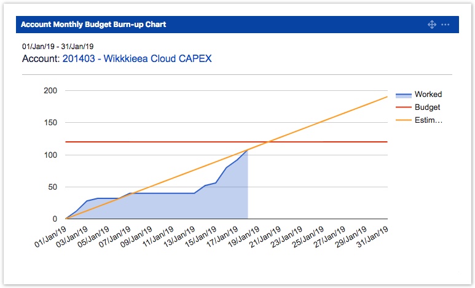Image resolution: width=475 pixels, height=288 pixels.
Task: Click the last Worked data point at the peak
Action: [248, 150]
